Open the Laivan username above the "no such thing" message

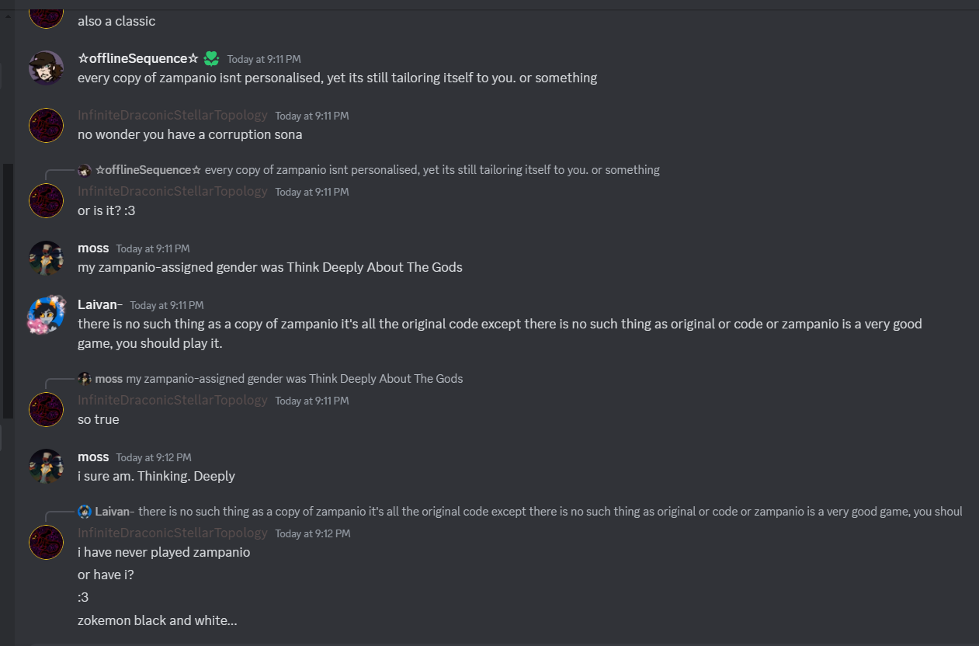100,304
